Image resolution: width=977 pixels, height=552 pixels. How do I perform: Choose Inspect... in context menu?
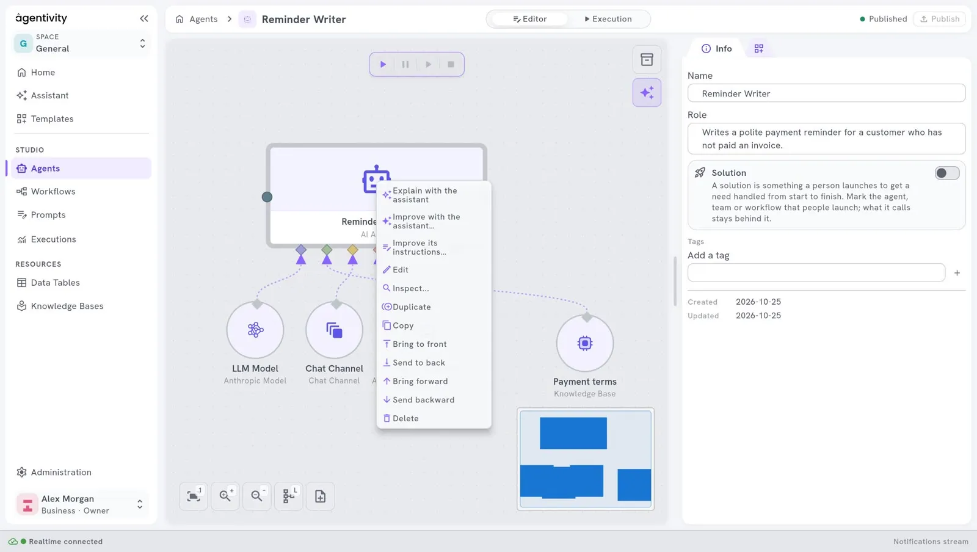tap(434, 288)
